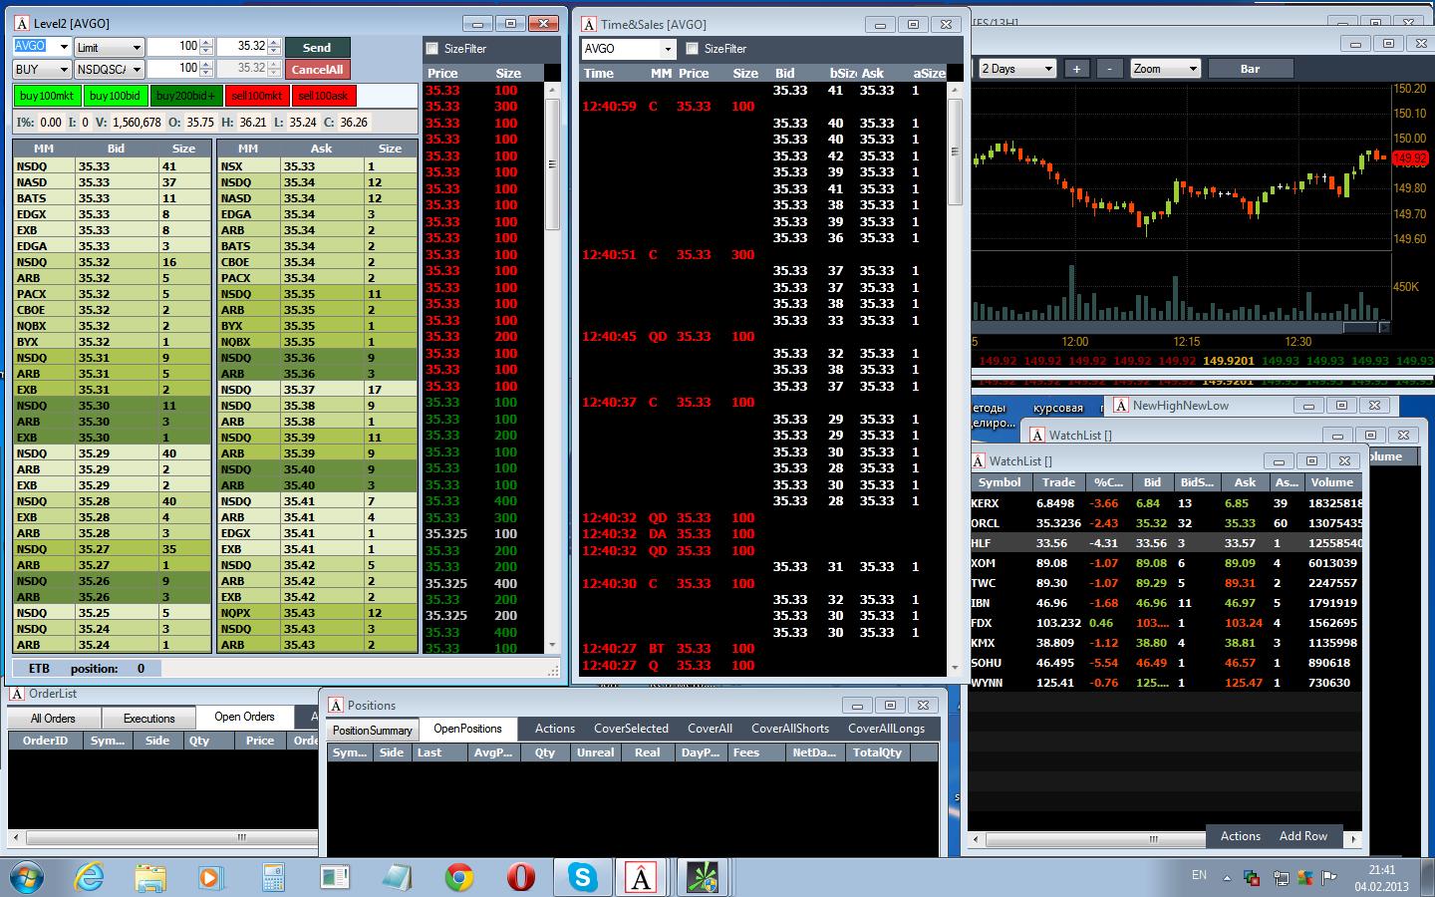The image size is (1435, 897).
Task: Open the calculator taskbar icon
Action: 273,877
